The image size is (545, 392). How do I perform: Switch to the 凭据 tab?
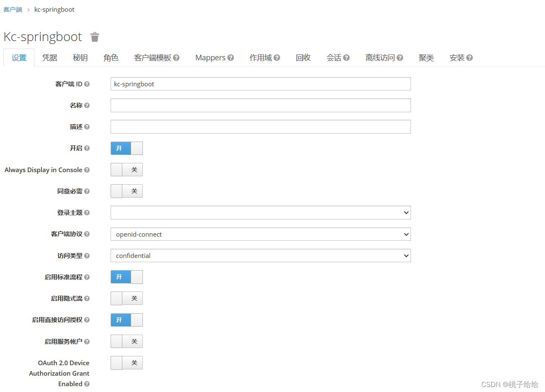tap(49, 58)
